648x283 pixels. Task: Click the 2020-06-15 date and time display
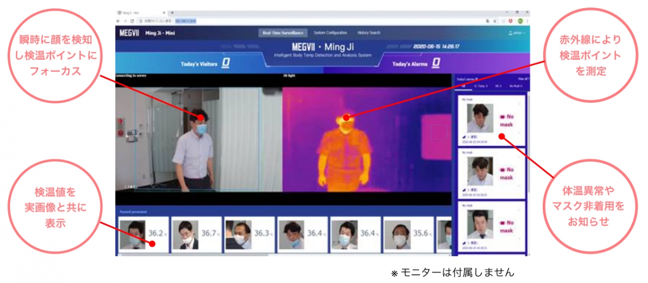pos(436,47)
